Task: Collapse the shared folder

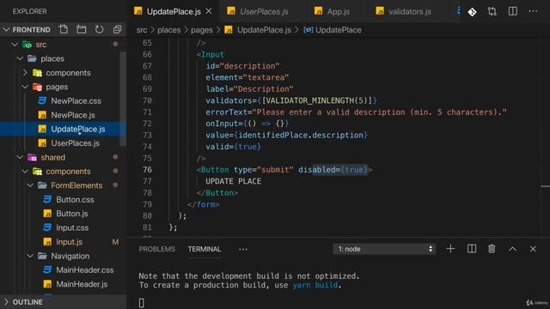Action: click(x=20, y=157)
